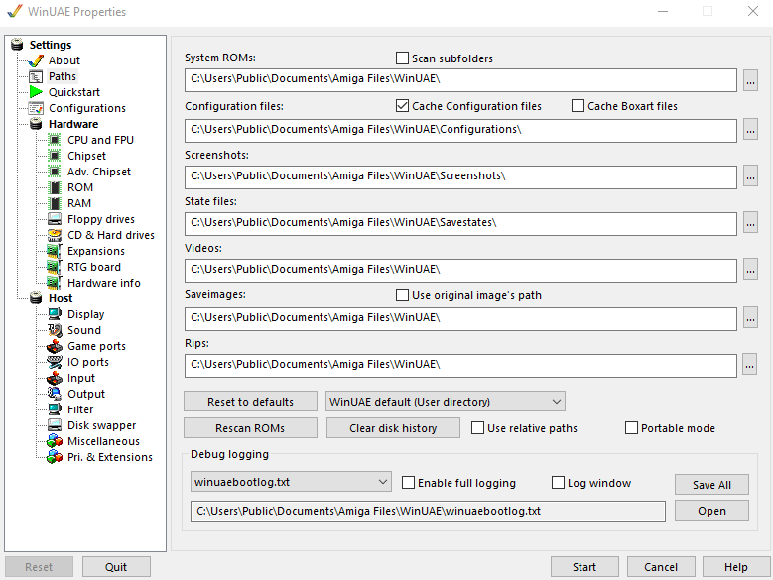Image resolution: width=773 pixels, height=580 pixels.
Task: Click the Configurations list icon
Action: pos(36,108)
